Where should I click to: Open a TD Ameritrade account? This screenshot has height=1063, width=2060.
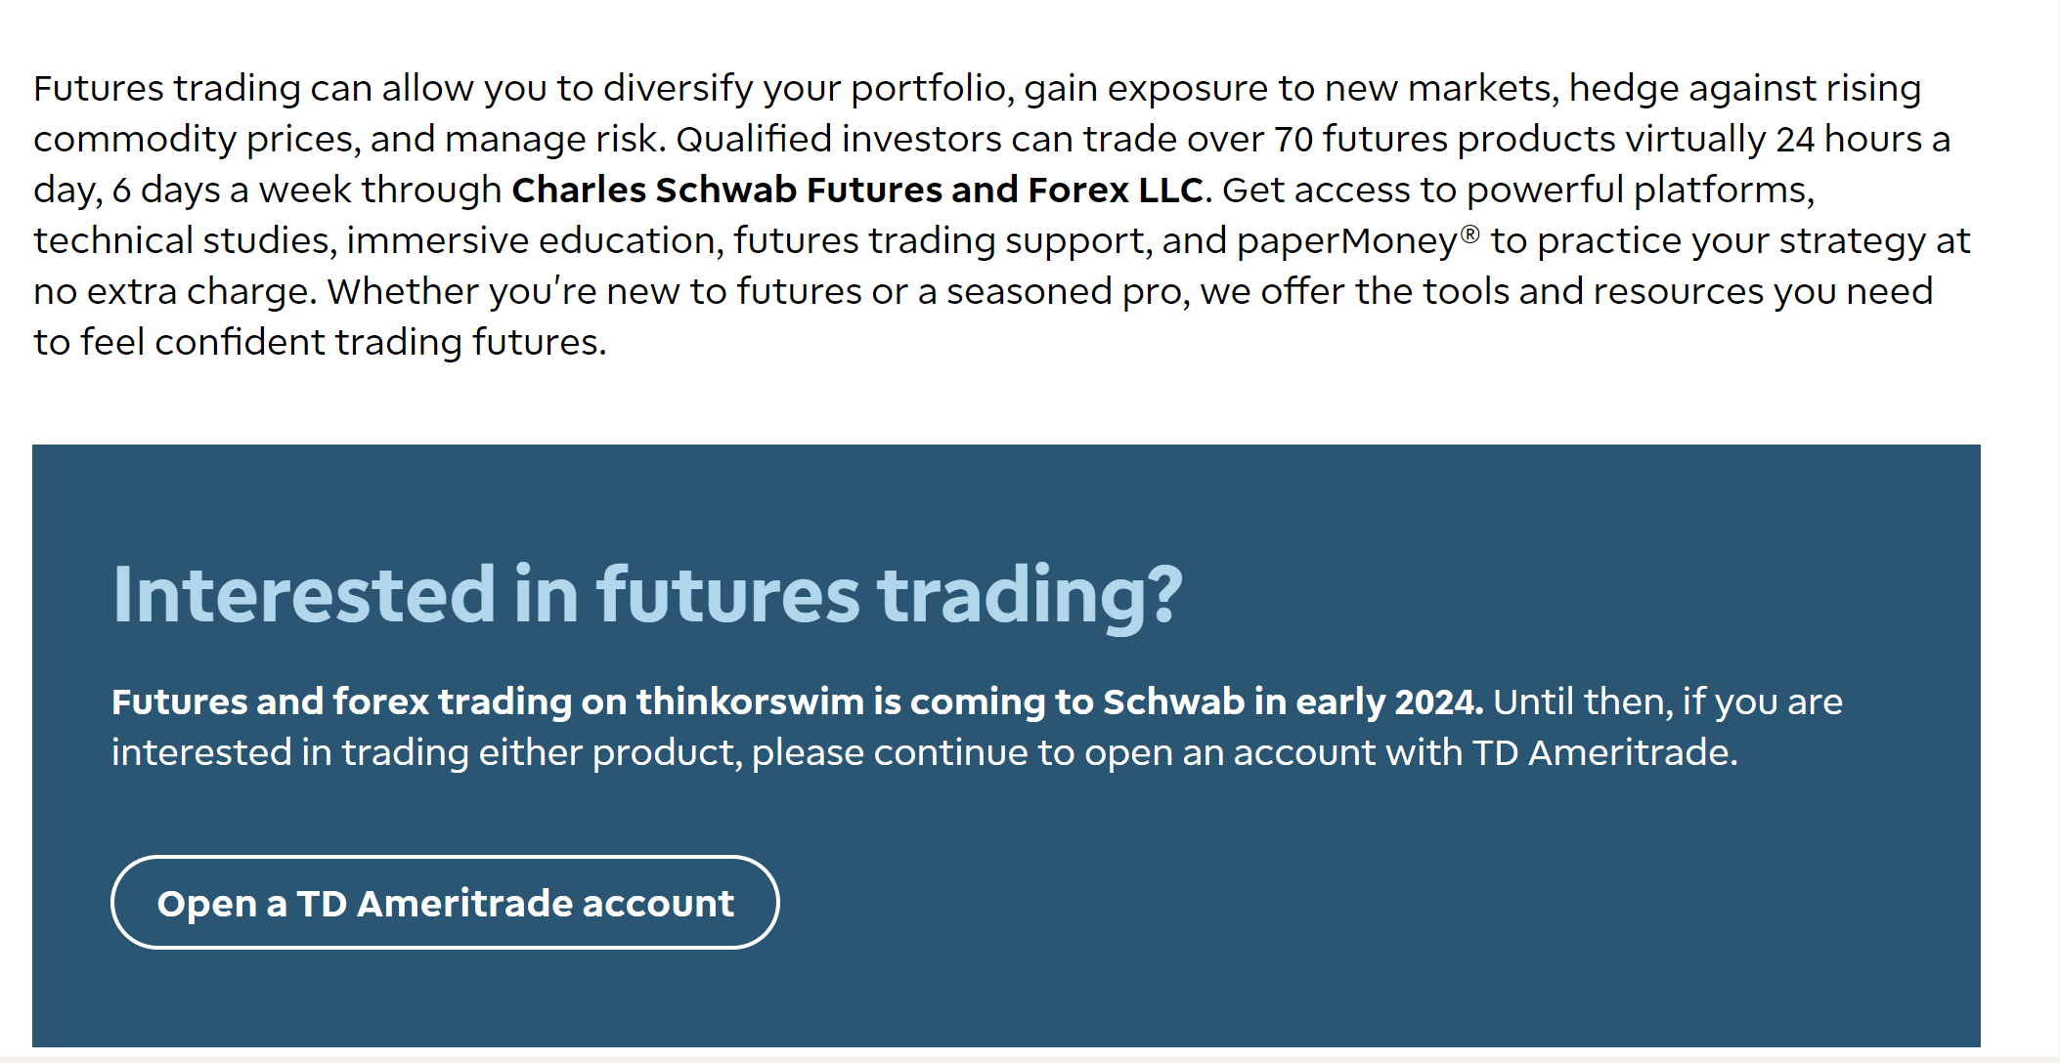445,902
